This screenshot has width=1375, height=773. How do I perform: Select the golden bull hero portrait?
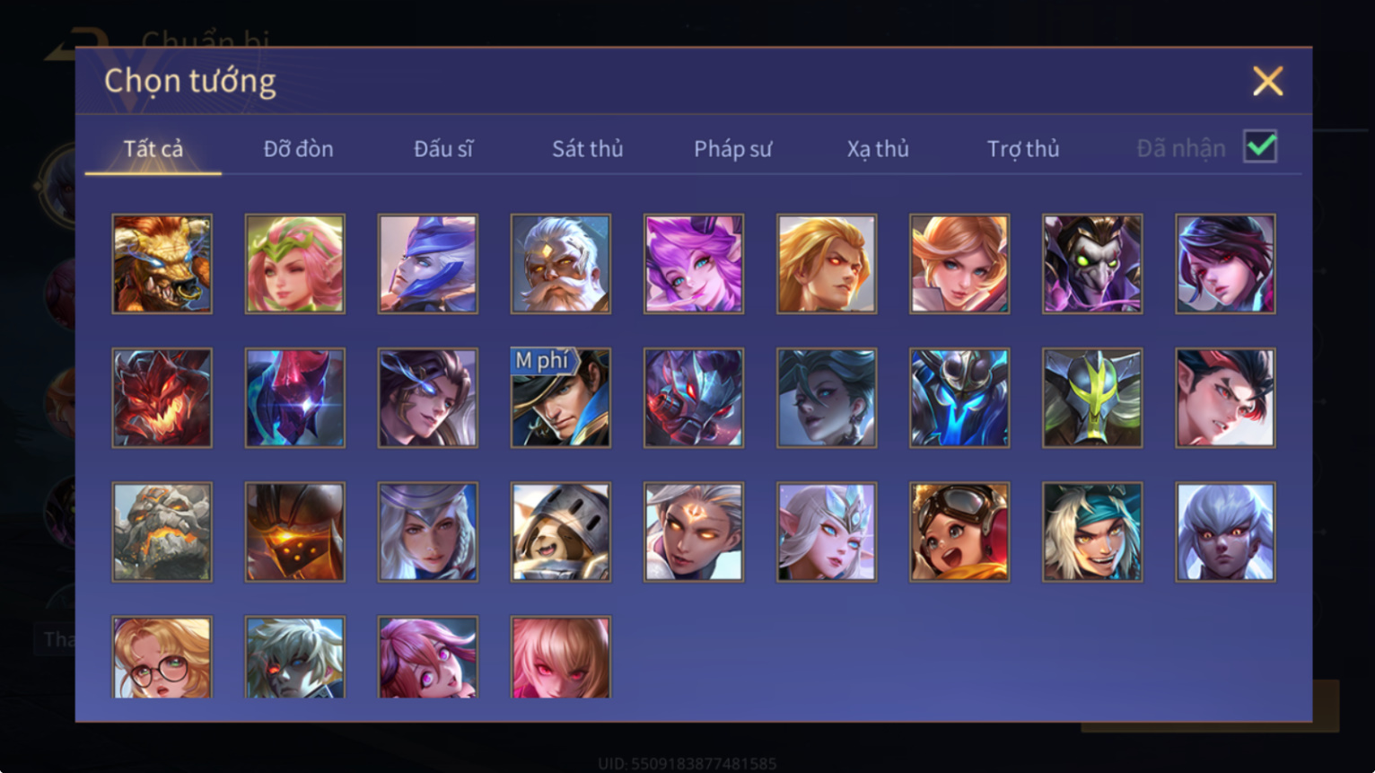click(x=162, y=264)
